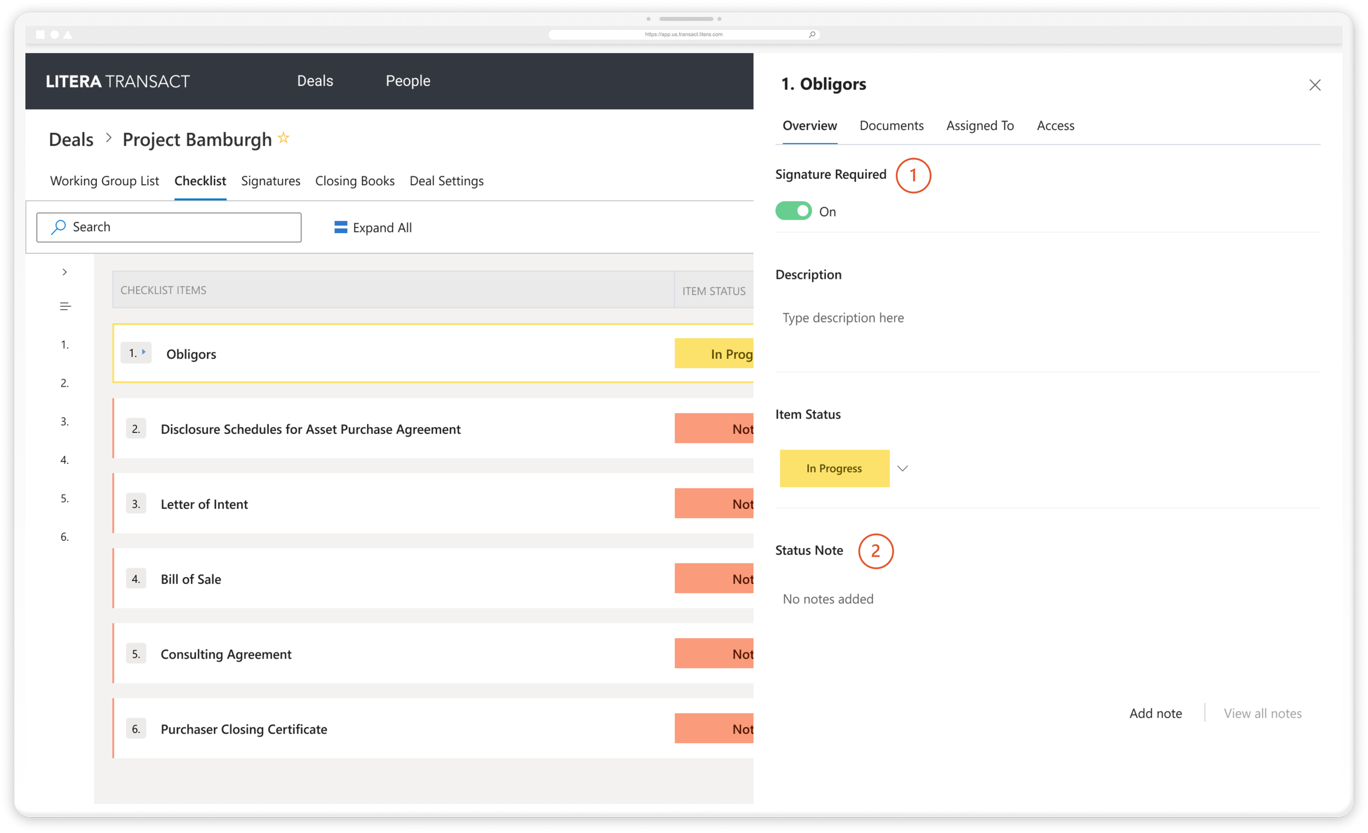The width and height of the screenshot is (1368, 833).
Task: Collapse the checklist sidebar chevron
Action: [x=65, y=272]
